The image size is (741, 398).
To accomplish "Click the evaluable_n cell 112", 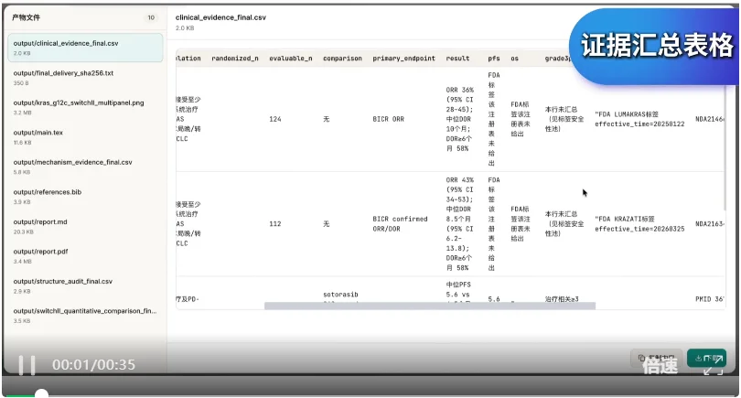I will pyautogui.click(x=275, y=223).
